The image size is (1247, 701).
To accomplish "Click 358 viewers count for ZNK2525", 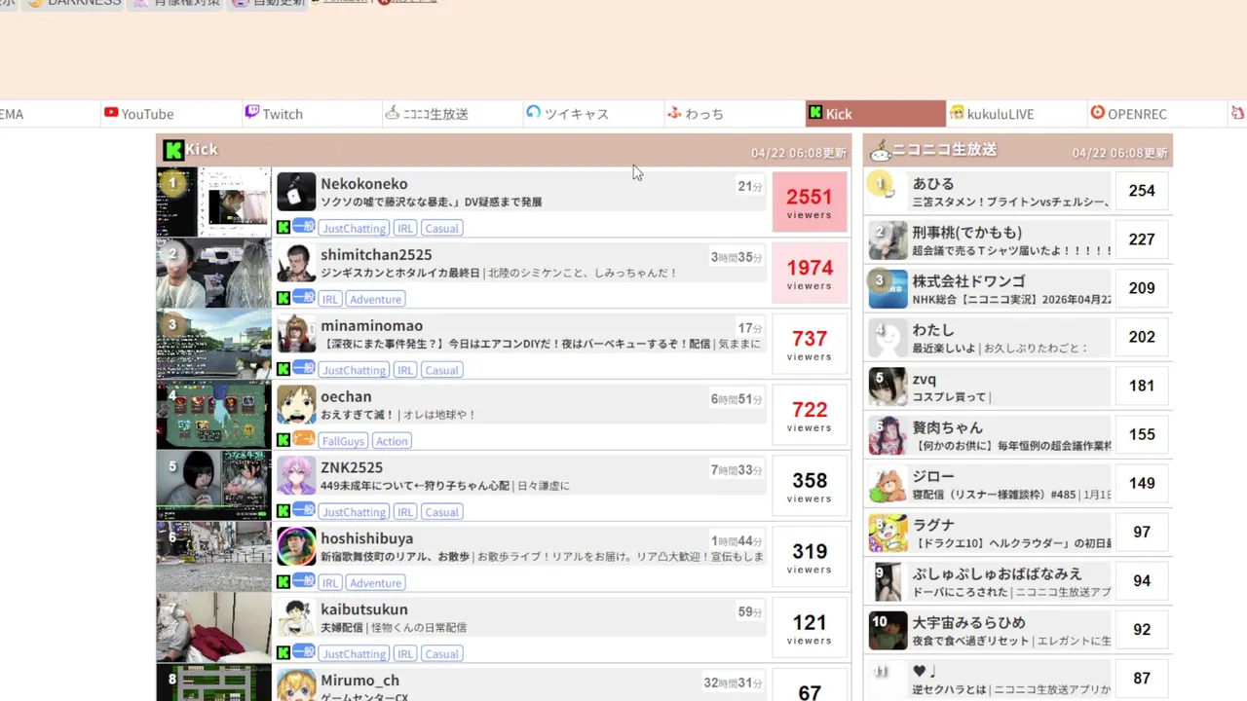I will (x=810, y=487).
